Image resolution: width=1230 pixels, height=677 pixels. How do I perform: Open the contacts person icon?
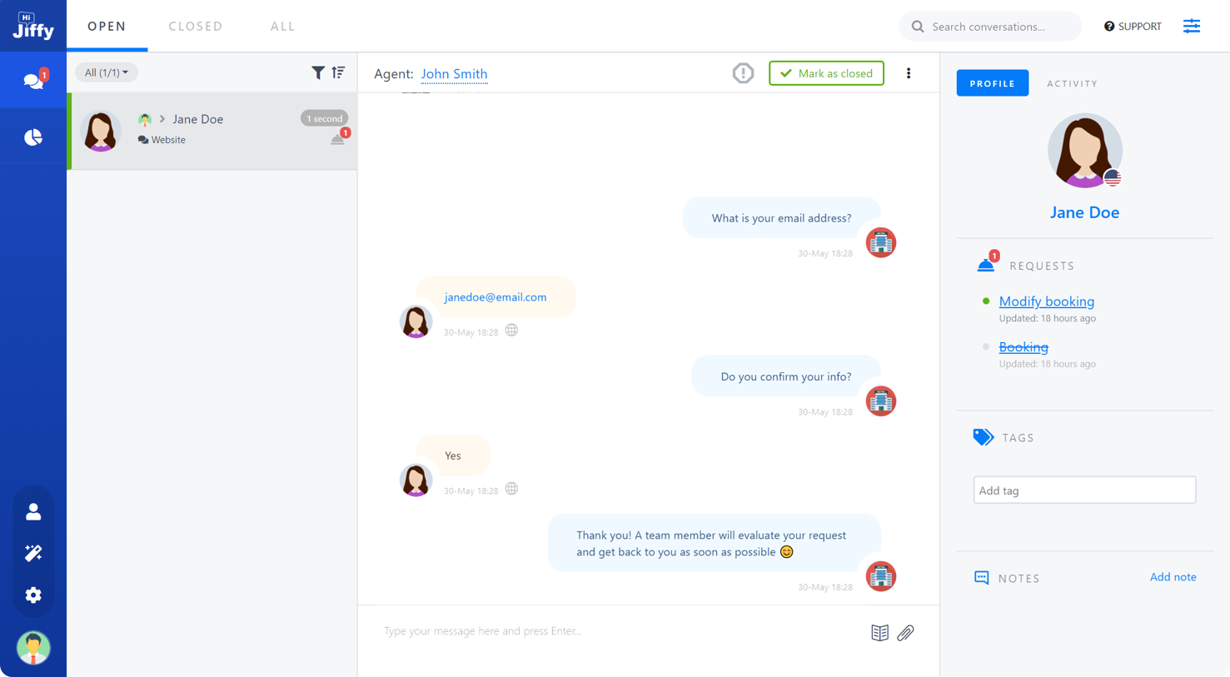33,511
